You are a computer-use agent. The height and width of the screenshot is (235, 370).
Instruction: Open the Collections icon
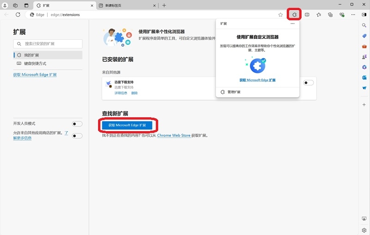pyautogui.click(x=330, y=15)
